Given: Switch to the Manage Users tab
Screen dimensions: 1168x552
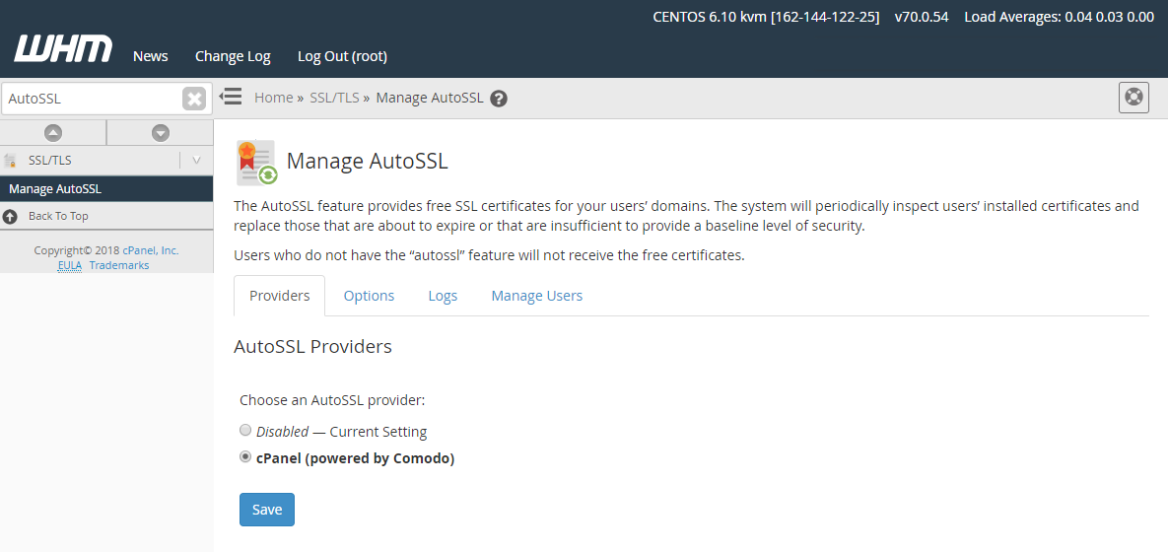Looking at the screenshot, I should [536, 296].
